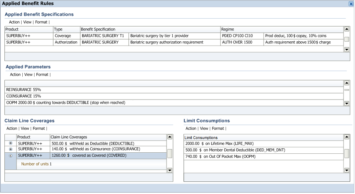Click scrollbar thumb in Limit Consumptions
This screenshot has width=355, height=194.
347,154
